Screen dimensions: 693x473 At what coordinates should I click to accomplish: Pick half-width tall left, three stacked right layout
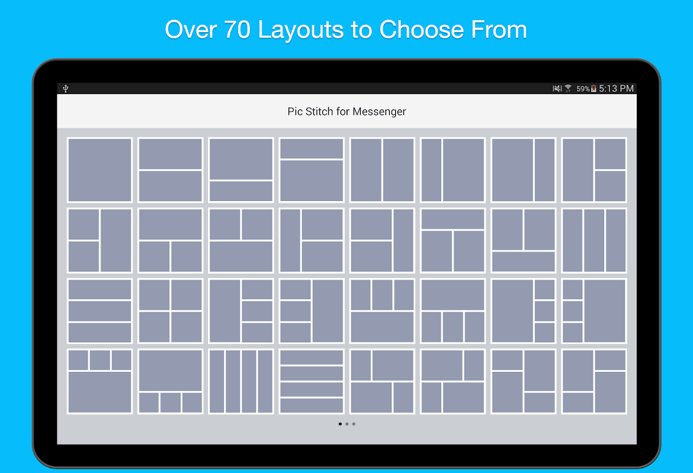click(x=241, y=311)
